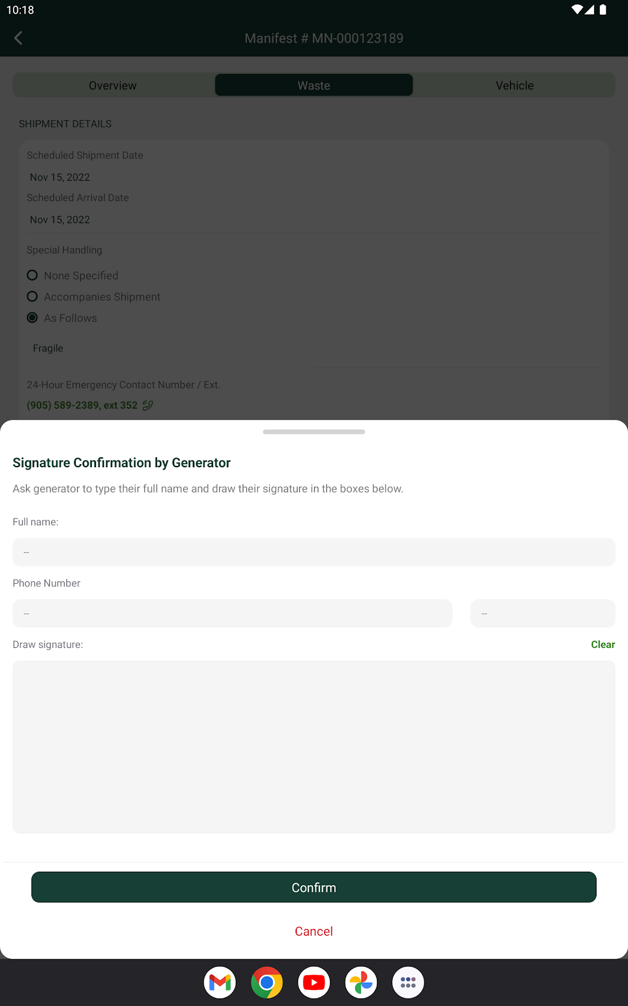Open Google Photos from the dock
The height and width of the screenshot is (1006, 628).
(x=361, y=982)
